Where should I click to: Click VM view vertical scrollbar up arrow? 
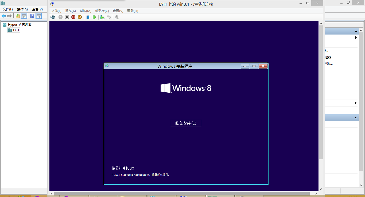pyautogui.click(x=321, y=23)
